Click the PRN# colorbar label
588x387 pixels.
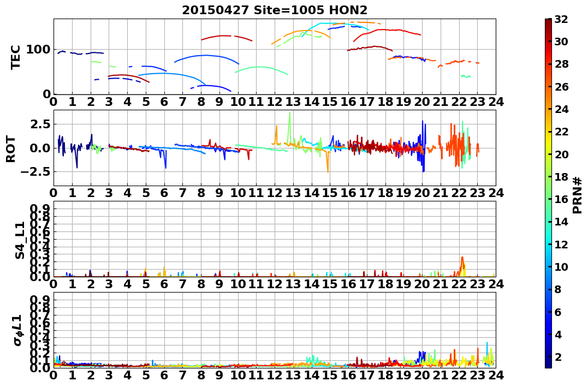(577, 195)
